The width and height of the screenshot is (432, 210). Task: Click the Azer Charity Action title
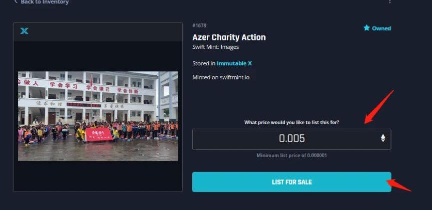point(229,37)
